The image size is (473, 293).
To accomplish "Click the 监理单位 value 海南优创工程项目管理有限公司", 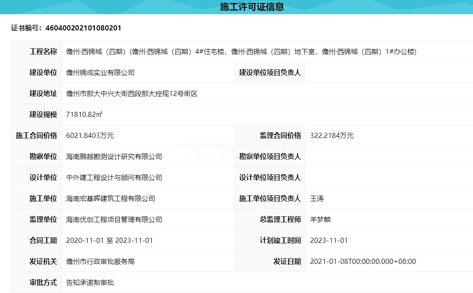I will pos(114,219).
